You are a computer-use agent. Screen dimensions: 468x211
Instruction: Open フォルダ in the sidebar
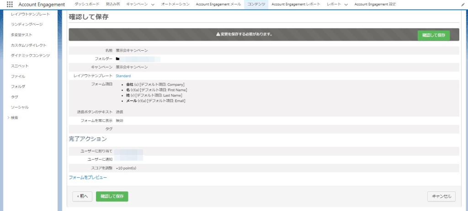click(18, 87)
